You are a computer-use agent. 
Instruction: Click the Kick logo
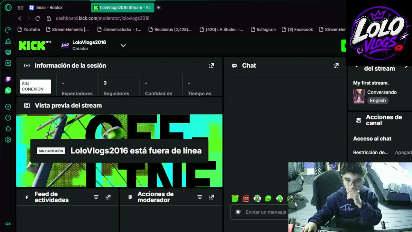pos(35,45)
